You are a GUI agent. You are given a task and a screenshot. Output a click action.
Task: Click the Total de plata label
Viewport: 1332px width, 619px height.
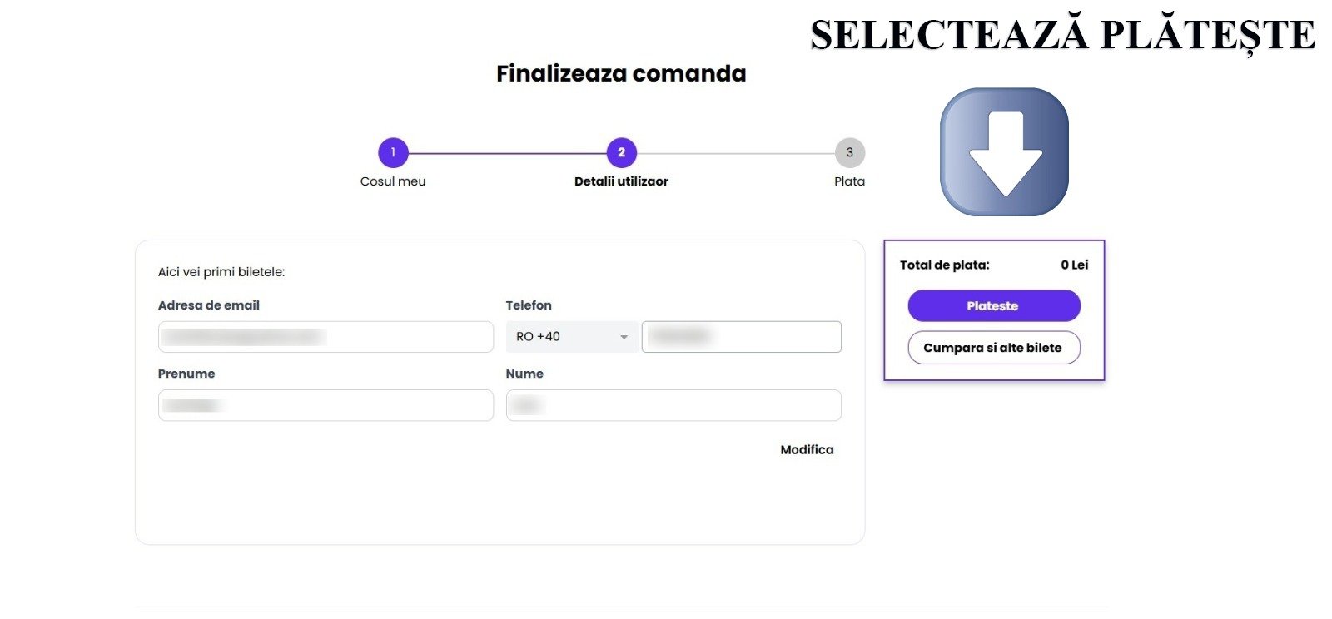945,265
